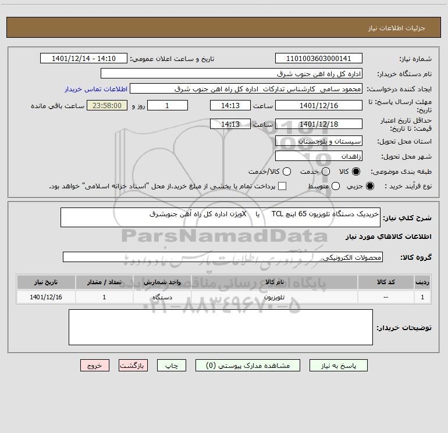Screen dimensions: 448x433
Task: Select the کالا radio button
Action: coord(356,171)
